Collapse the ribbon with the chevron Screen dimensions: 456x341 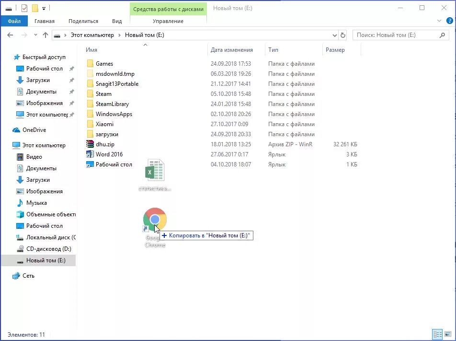point(439,21)
